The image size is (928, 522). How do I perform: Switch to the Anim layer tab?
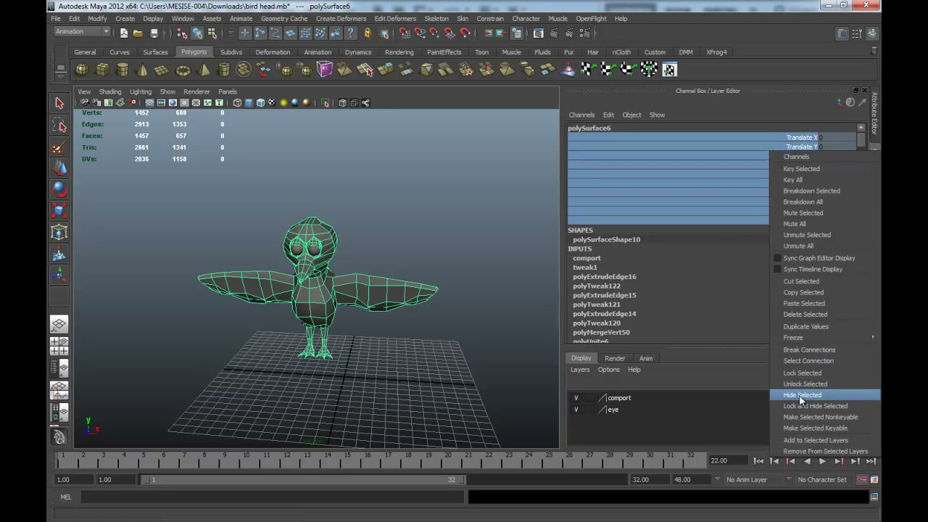click(645, 358)
